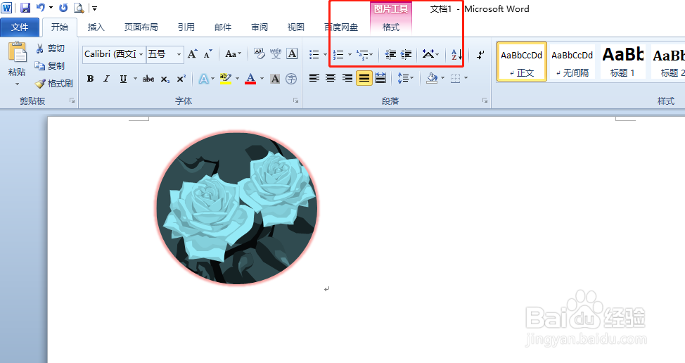685x363 pixels.
Task: Activate the 格式刷 format painter
Action: click(54, 84)
